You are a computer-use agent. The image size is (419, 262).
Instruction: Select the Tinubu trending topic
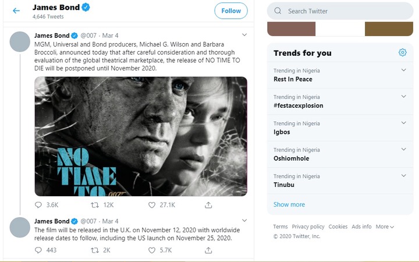coord(284,184)
